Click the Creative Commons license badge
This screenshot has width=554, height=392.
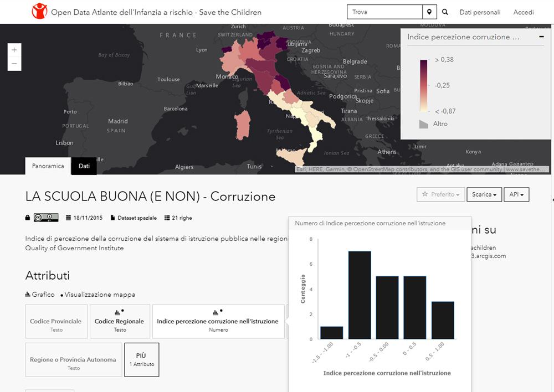pos(46,218)
